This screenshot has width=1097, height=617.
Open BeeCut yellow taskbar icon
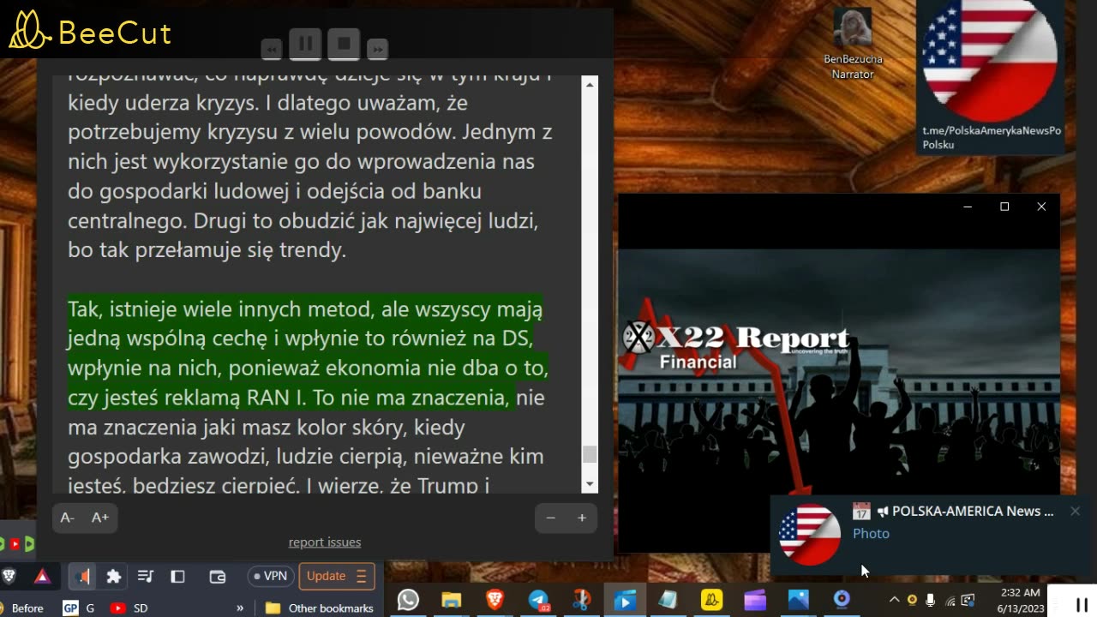pyautogui.click(x=712, y=600)
